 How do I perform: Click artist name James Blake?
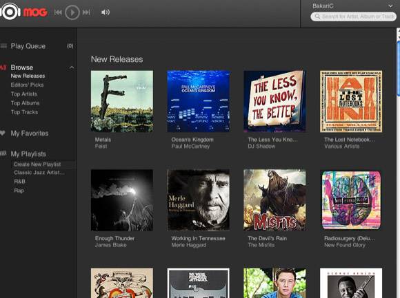[x=111, y=245]
